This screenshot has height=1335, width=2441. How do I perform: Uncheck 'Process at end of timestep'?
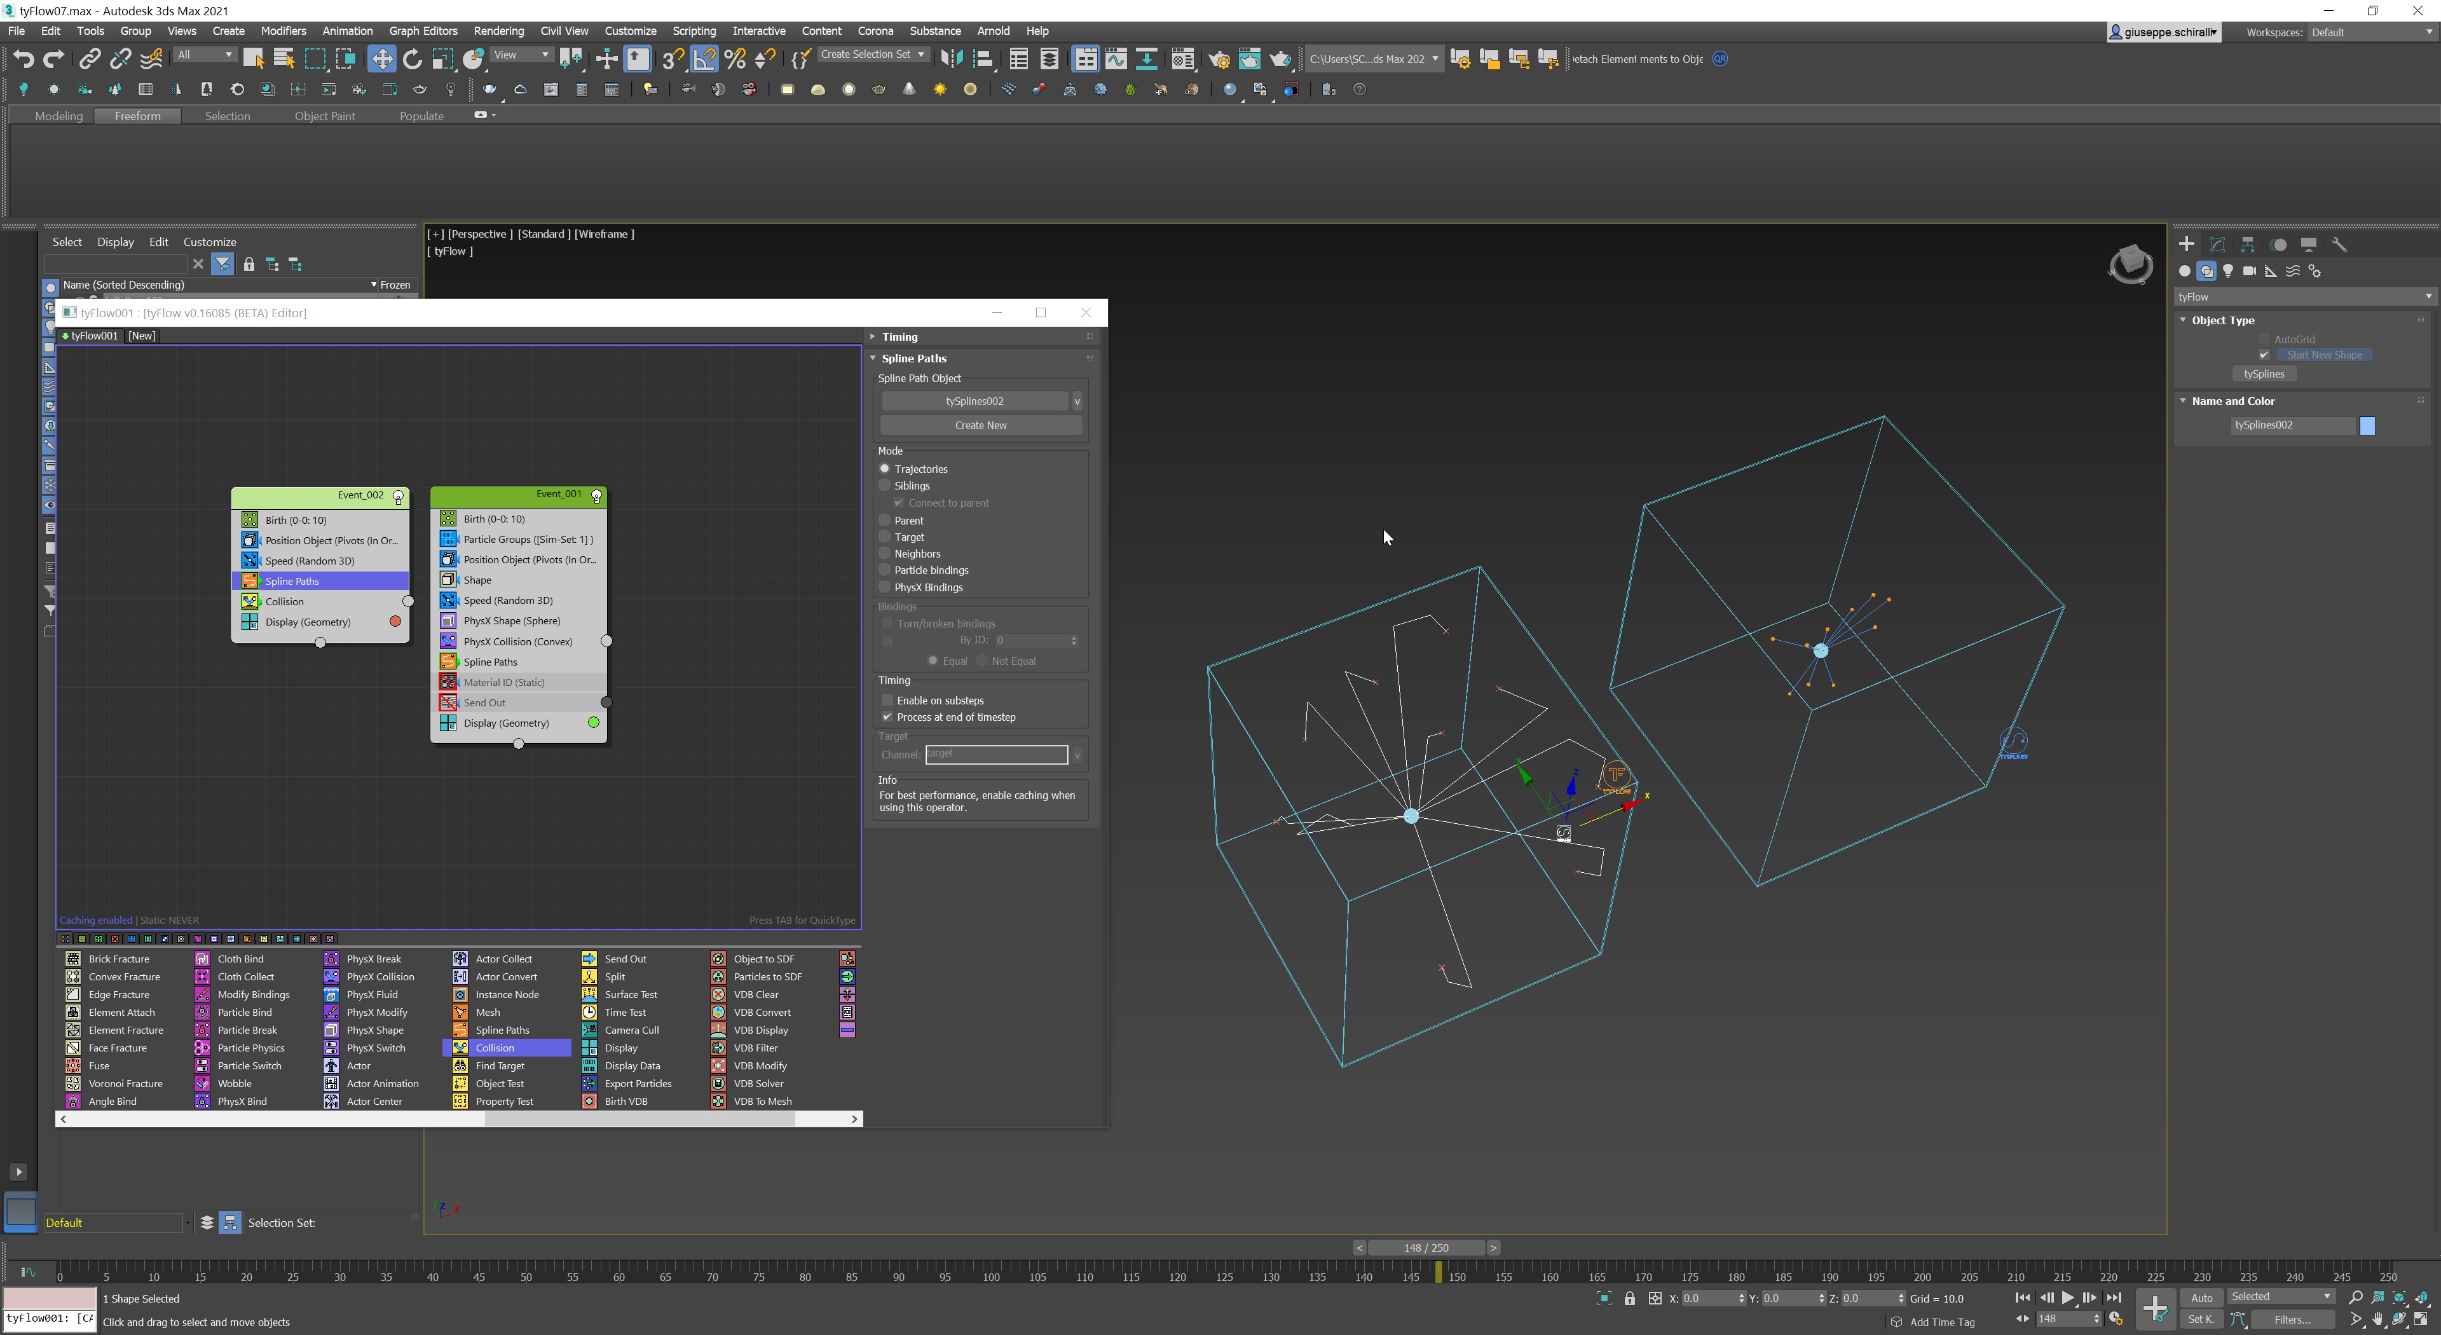[x=888, y=717]
